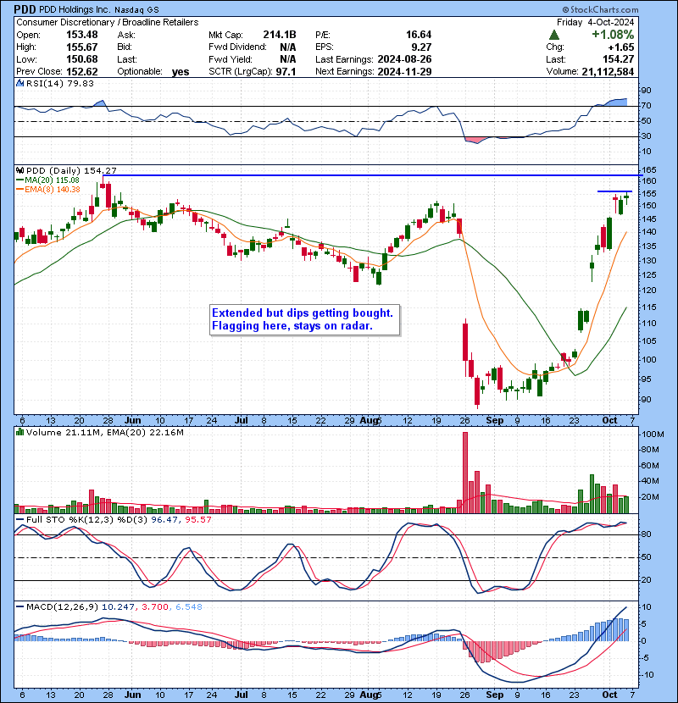Image resolution: width=678 pixels, height=703 pixels.
Task: Click the PDD (Daily) 154.27 price label
Action: [71, 170]
